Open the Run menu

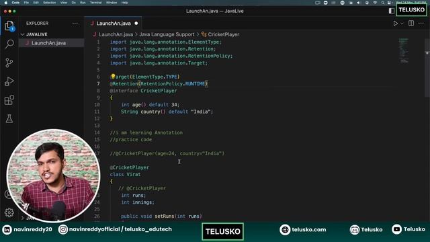point(83,3)
